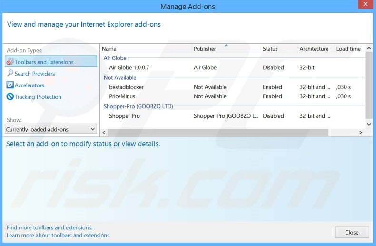This screenshot has width=376, height=246.
Task: Click the Shopper-Pro (GOOBZO L... publisher cell
Action: click(x=226, y=116)
